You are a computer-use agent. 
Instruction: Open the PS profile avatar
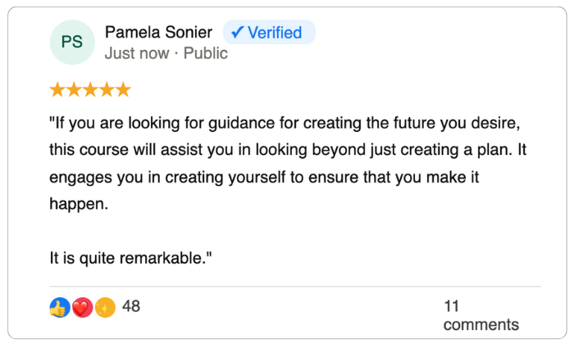[x=72, y=42]
